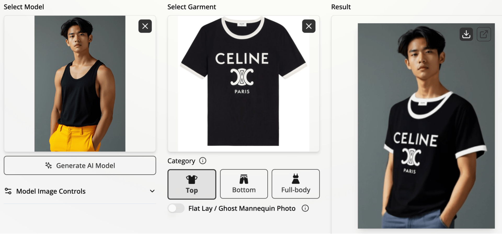502x234 pixels.
Task: Show info about Category
Action: (203, 161)
